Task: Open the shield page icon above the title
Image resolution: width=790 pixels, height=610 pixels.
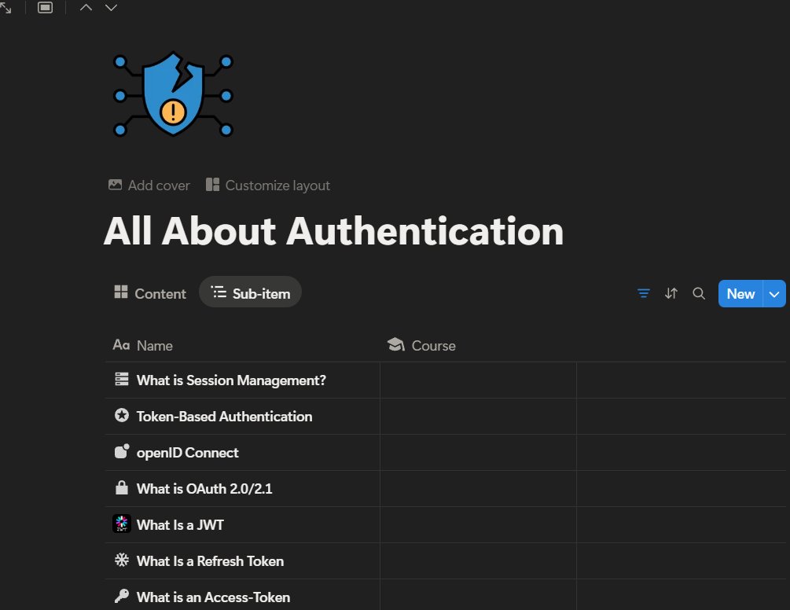Action: coord(172,94)
